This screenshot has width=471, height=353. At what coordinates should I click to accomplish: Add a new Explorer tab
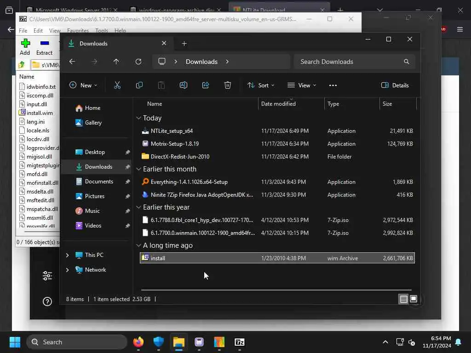tap(184, 44)
